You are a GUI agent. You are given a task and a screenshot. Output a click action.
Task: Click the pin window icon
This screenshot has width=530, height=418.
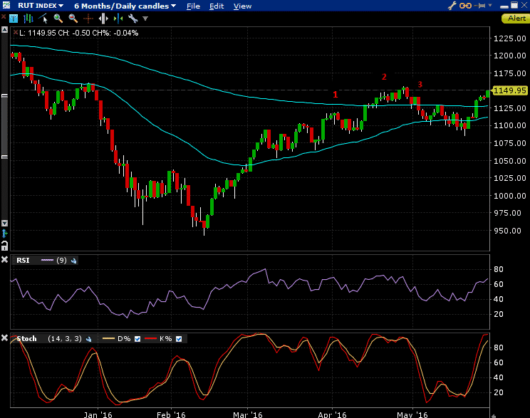click(480, 6)
